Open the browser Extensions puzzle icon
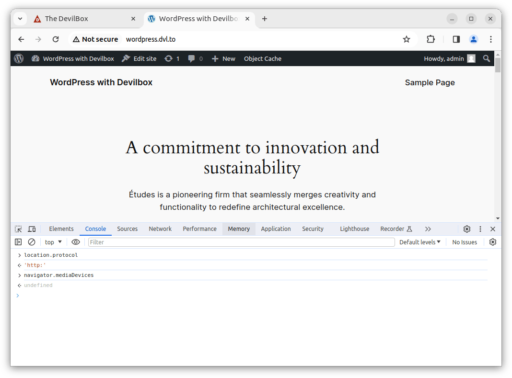This screenshot has height=378, width=512. [431, 39]
